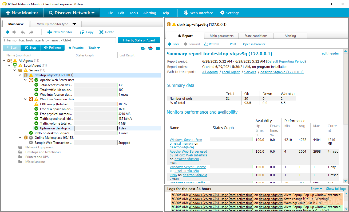
Task: Click Open in browser
Action: 254,44
